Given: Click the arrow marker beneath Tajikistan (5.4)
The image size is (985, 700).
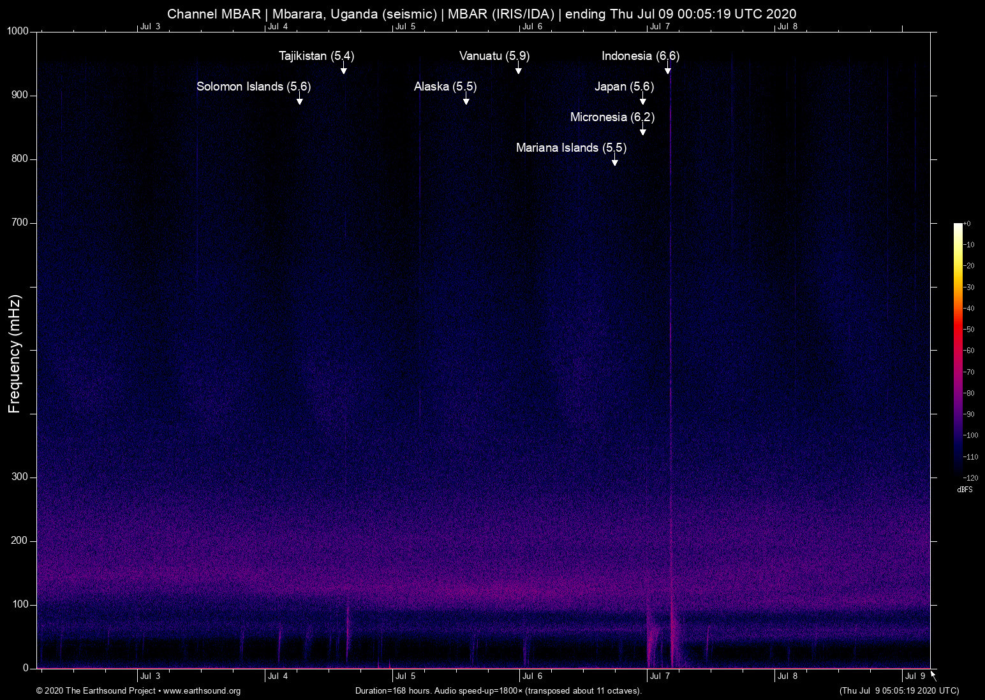Looking at the screenshot, I should coord(343,69).
